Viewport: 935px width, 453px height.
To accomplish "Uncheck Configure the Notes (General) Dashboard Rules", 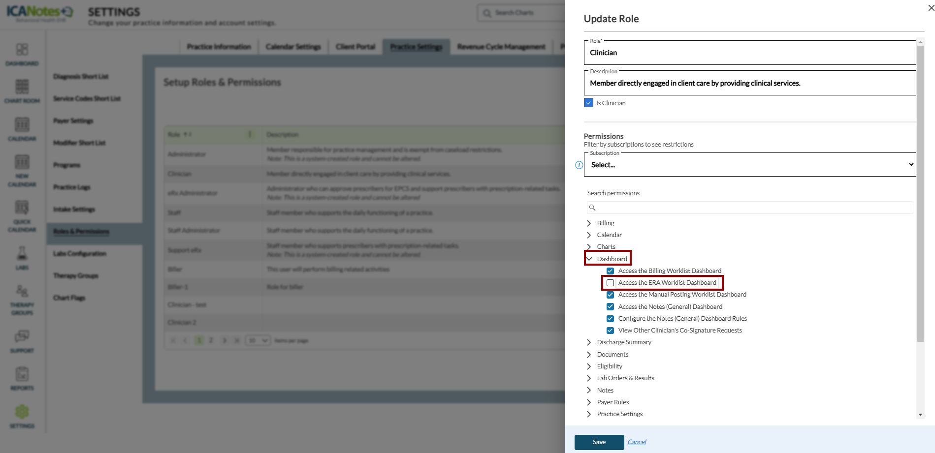I will [610, 319].
